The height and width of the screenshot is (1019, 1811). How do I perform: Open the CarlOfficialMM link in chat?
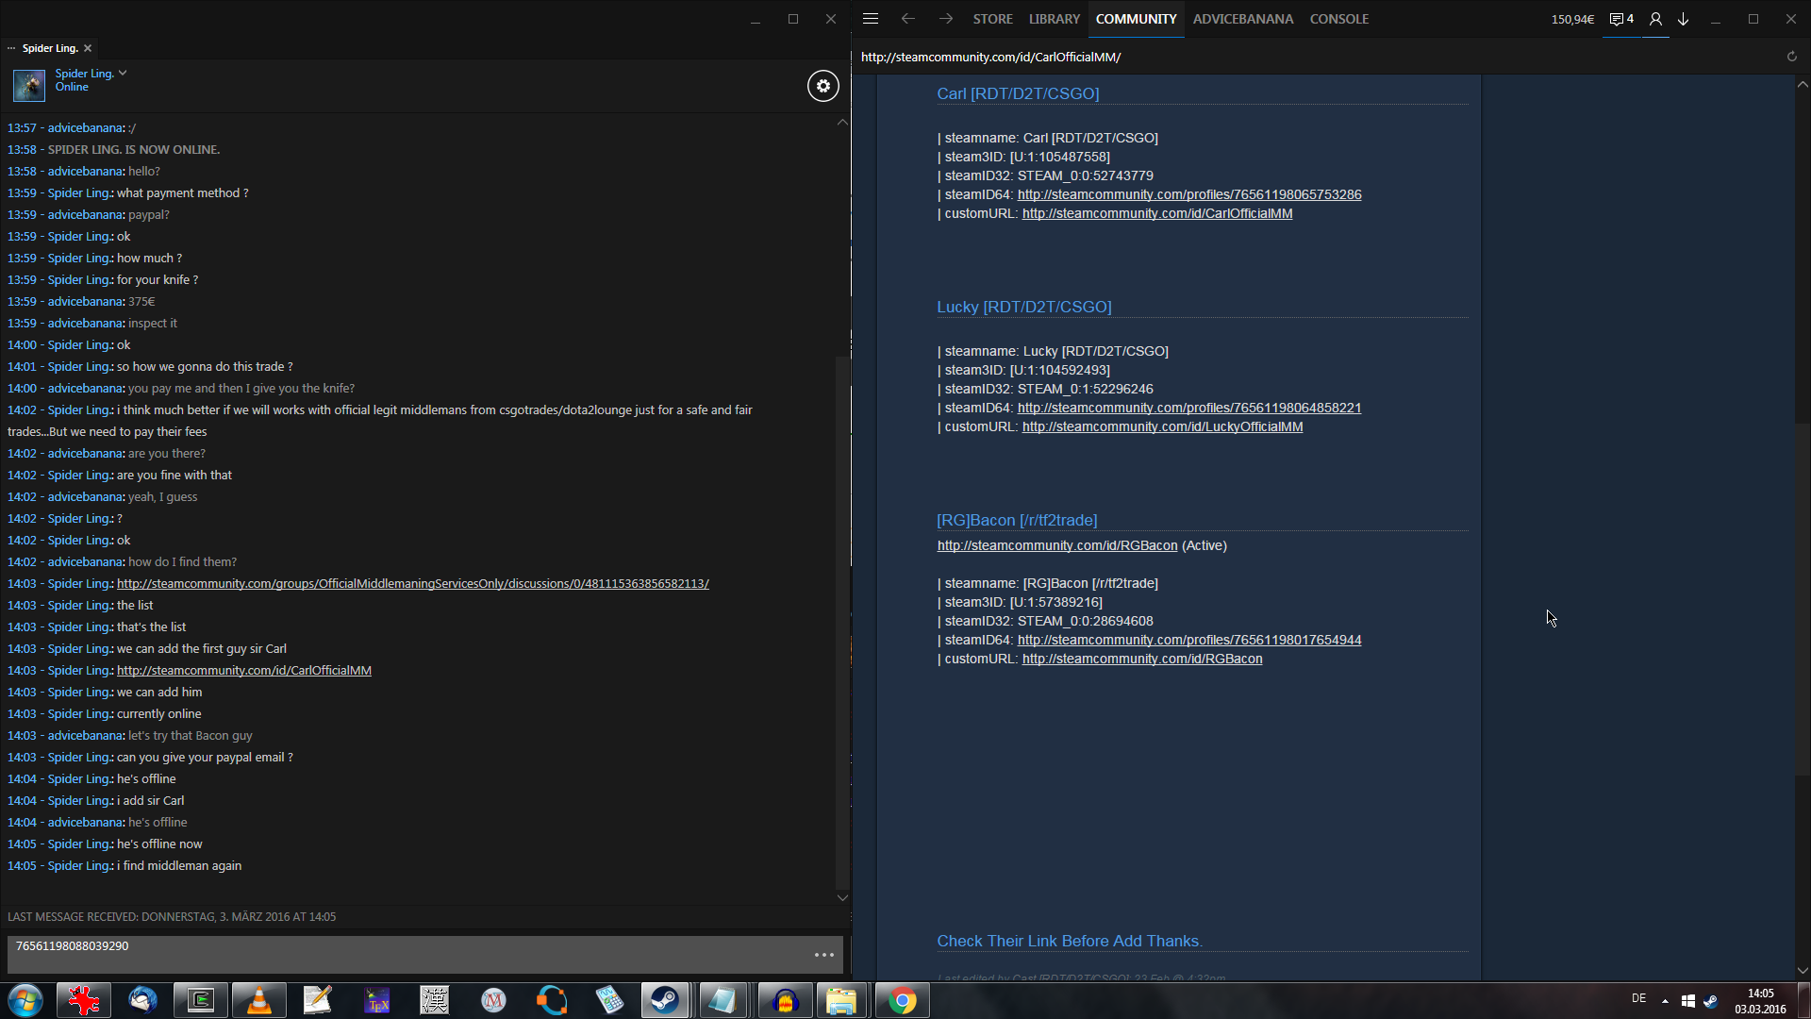[243, 671]
